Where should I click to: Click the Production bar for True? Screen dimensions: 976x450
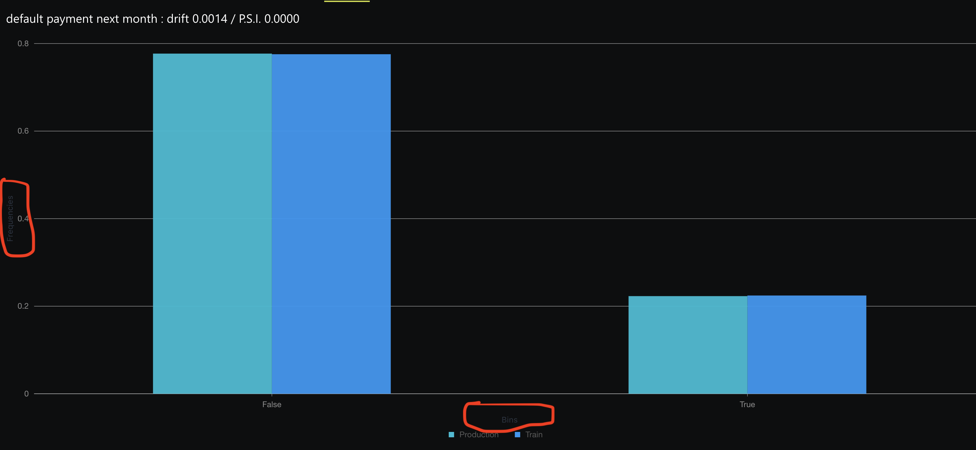coord(688,345)
